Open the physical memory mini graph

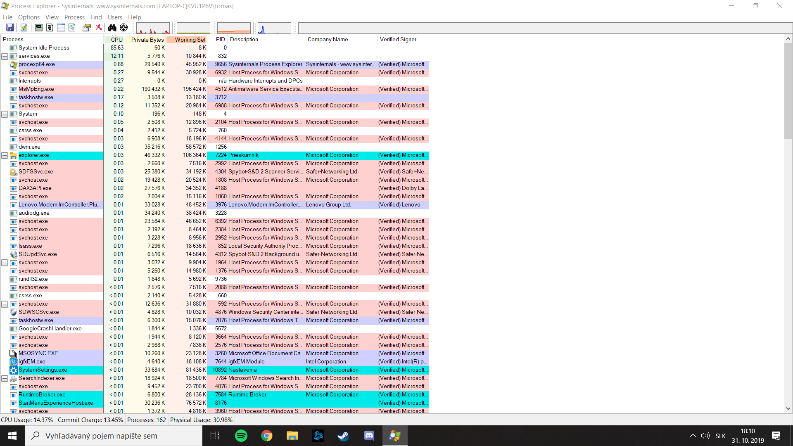pos(234,28)
